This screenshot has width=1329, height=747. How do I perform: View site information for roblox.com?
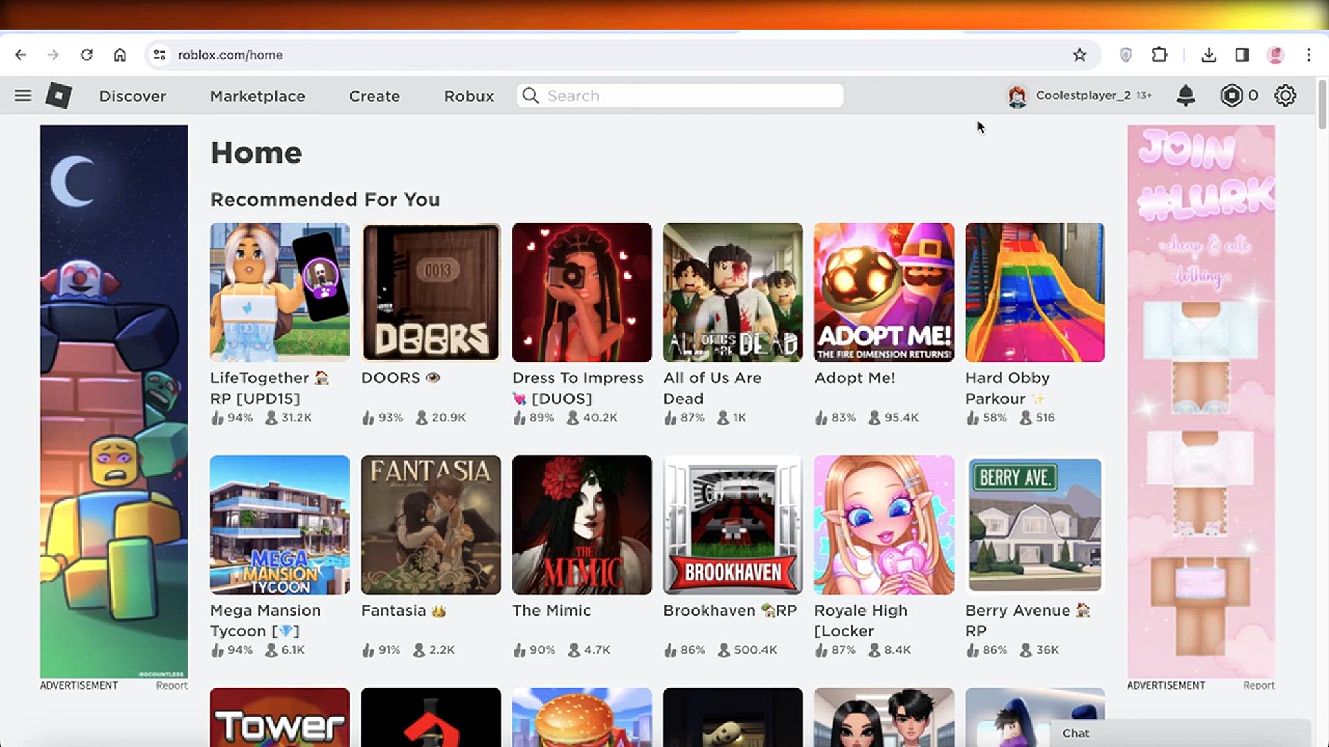[160, 55]
